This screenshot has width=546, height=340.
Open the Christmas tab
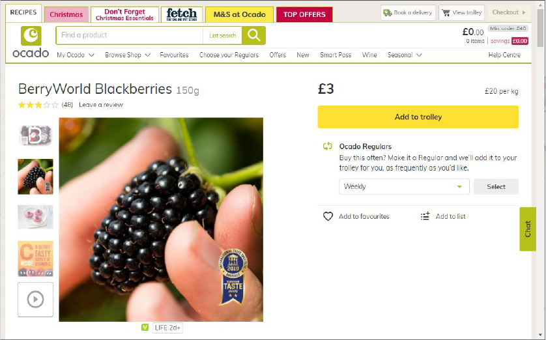[x=66, y=14]
